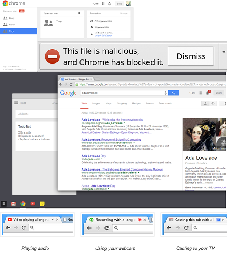The width and height of the screenshot is (227, 257).
Task: Open a new tab next to ada lovelace tab
Action: pos(98,79)
